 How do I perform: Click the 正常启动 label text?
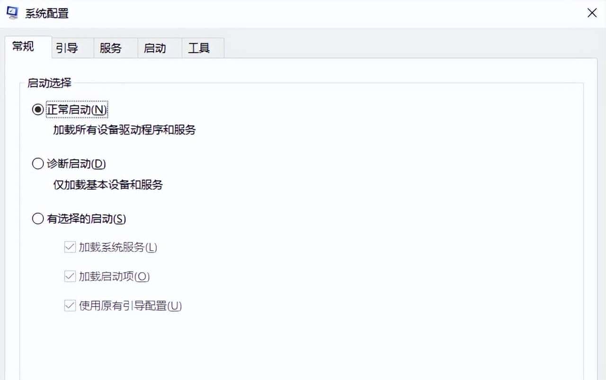pos(77,109)
